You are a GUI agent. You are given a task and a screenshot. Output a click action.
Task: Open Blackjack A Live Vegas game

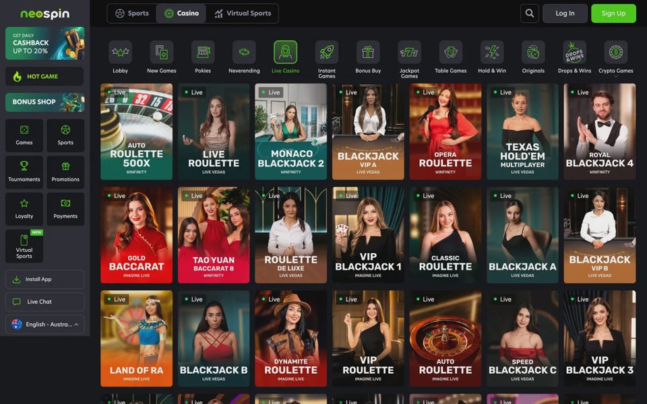522,235
